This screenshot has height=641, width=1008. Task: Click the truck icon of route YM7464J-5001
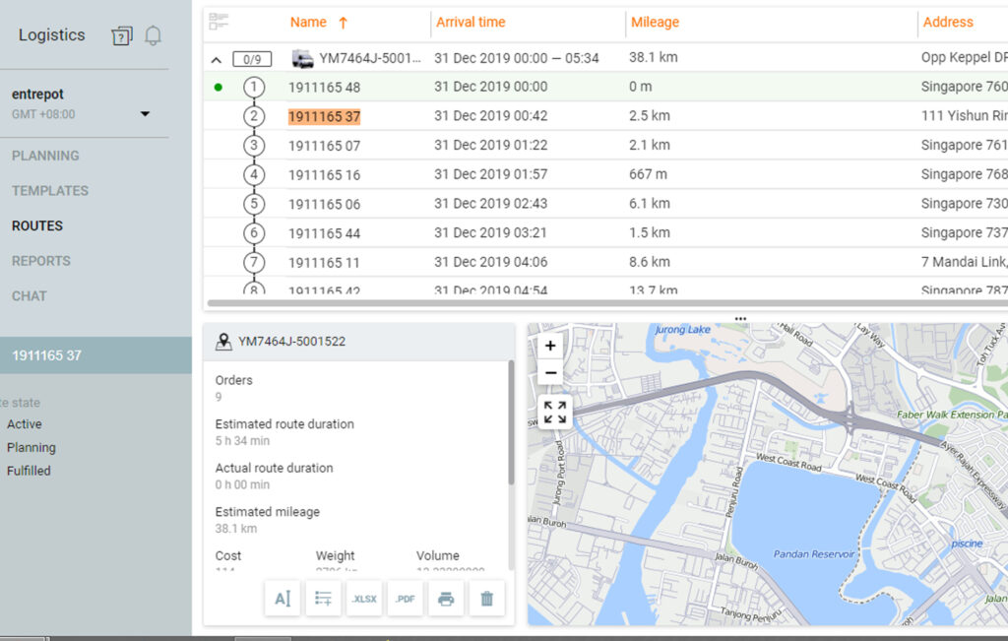coord(302,58)
